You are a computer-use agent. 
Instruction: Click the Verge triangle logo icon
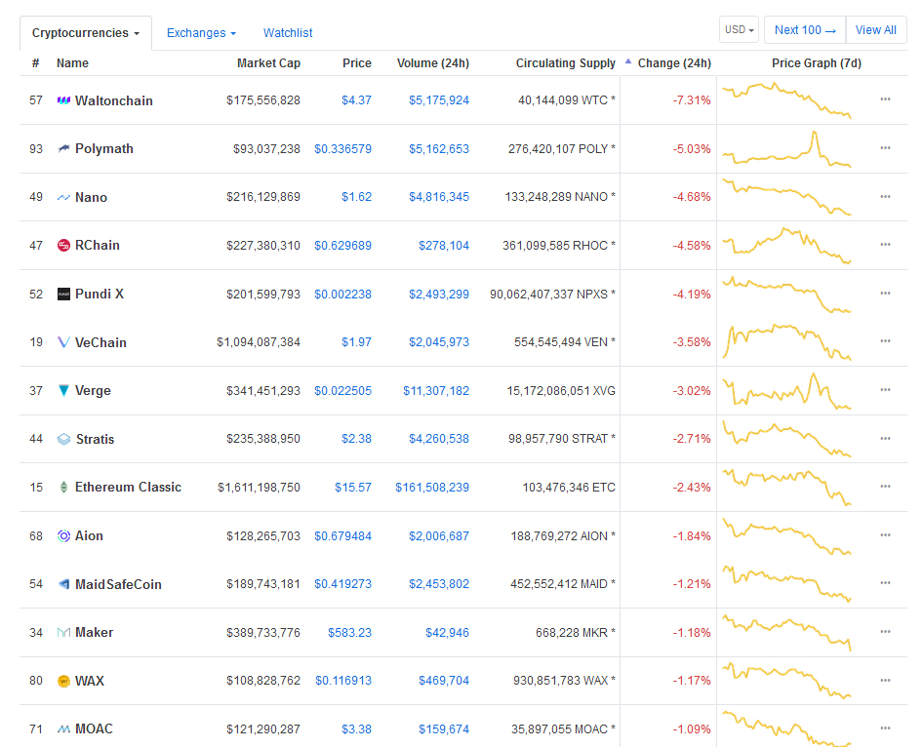point(63,390)
